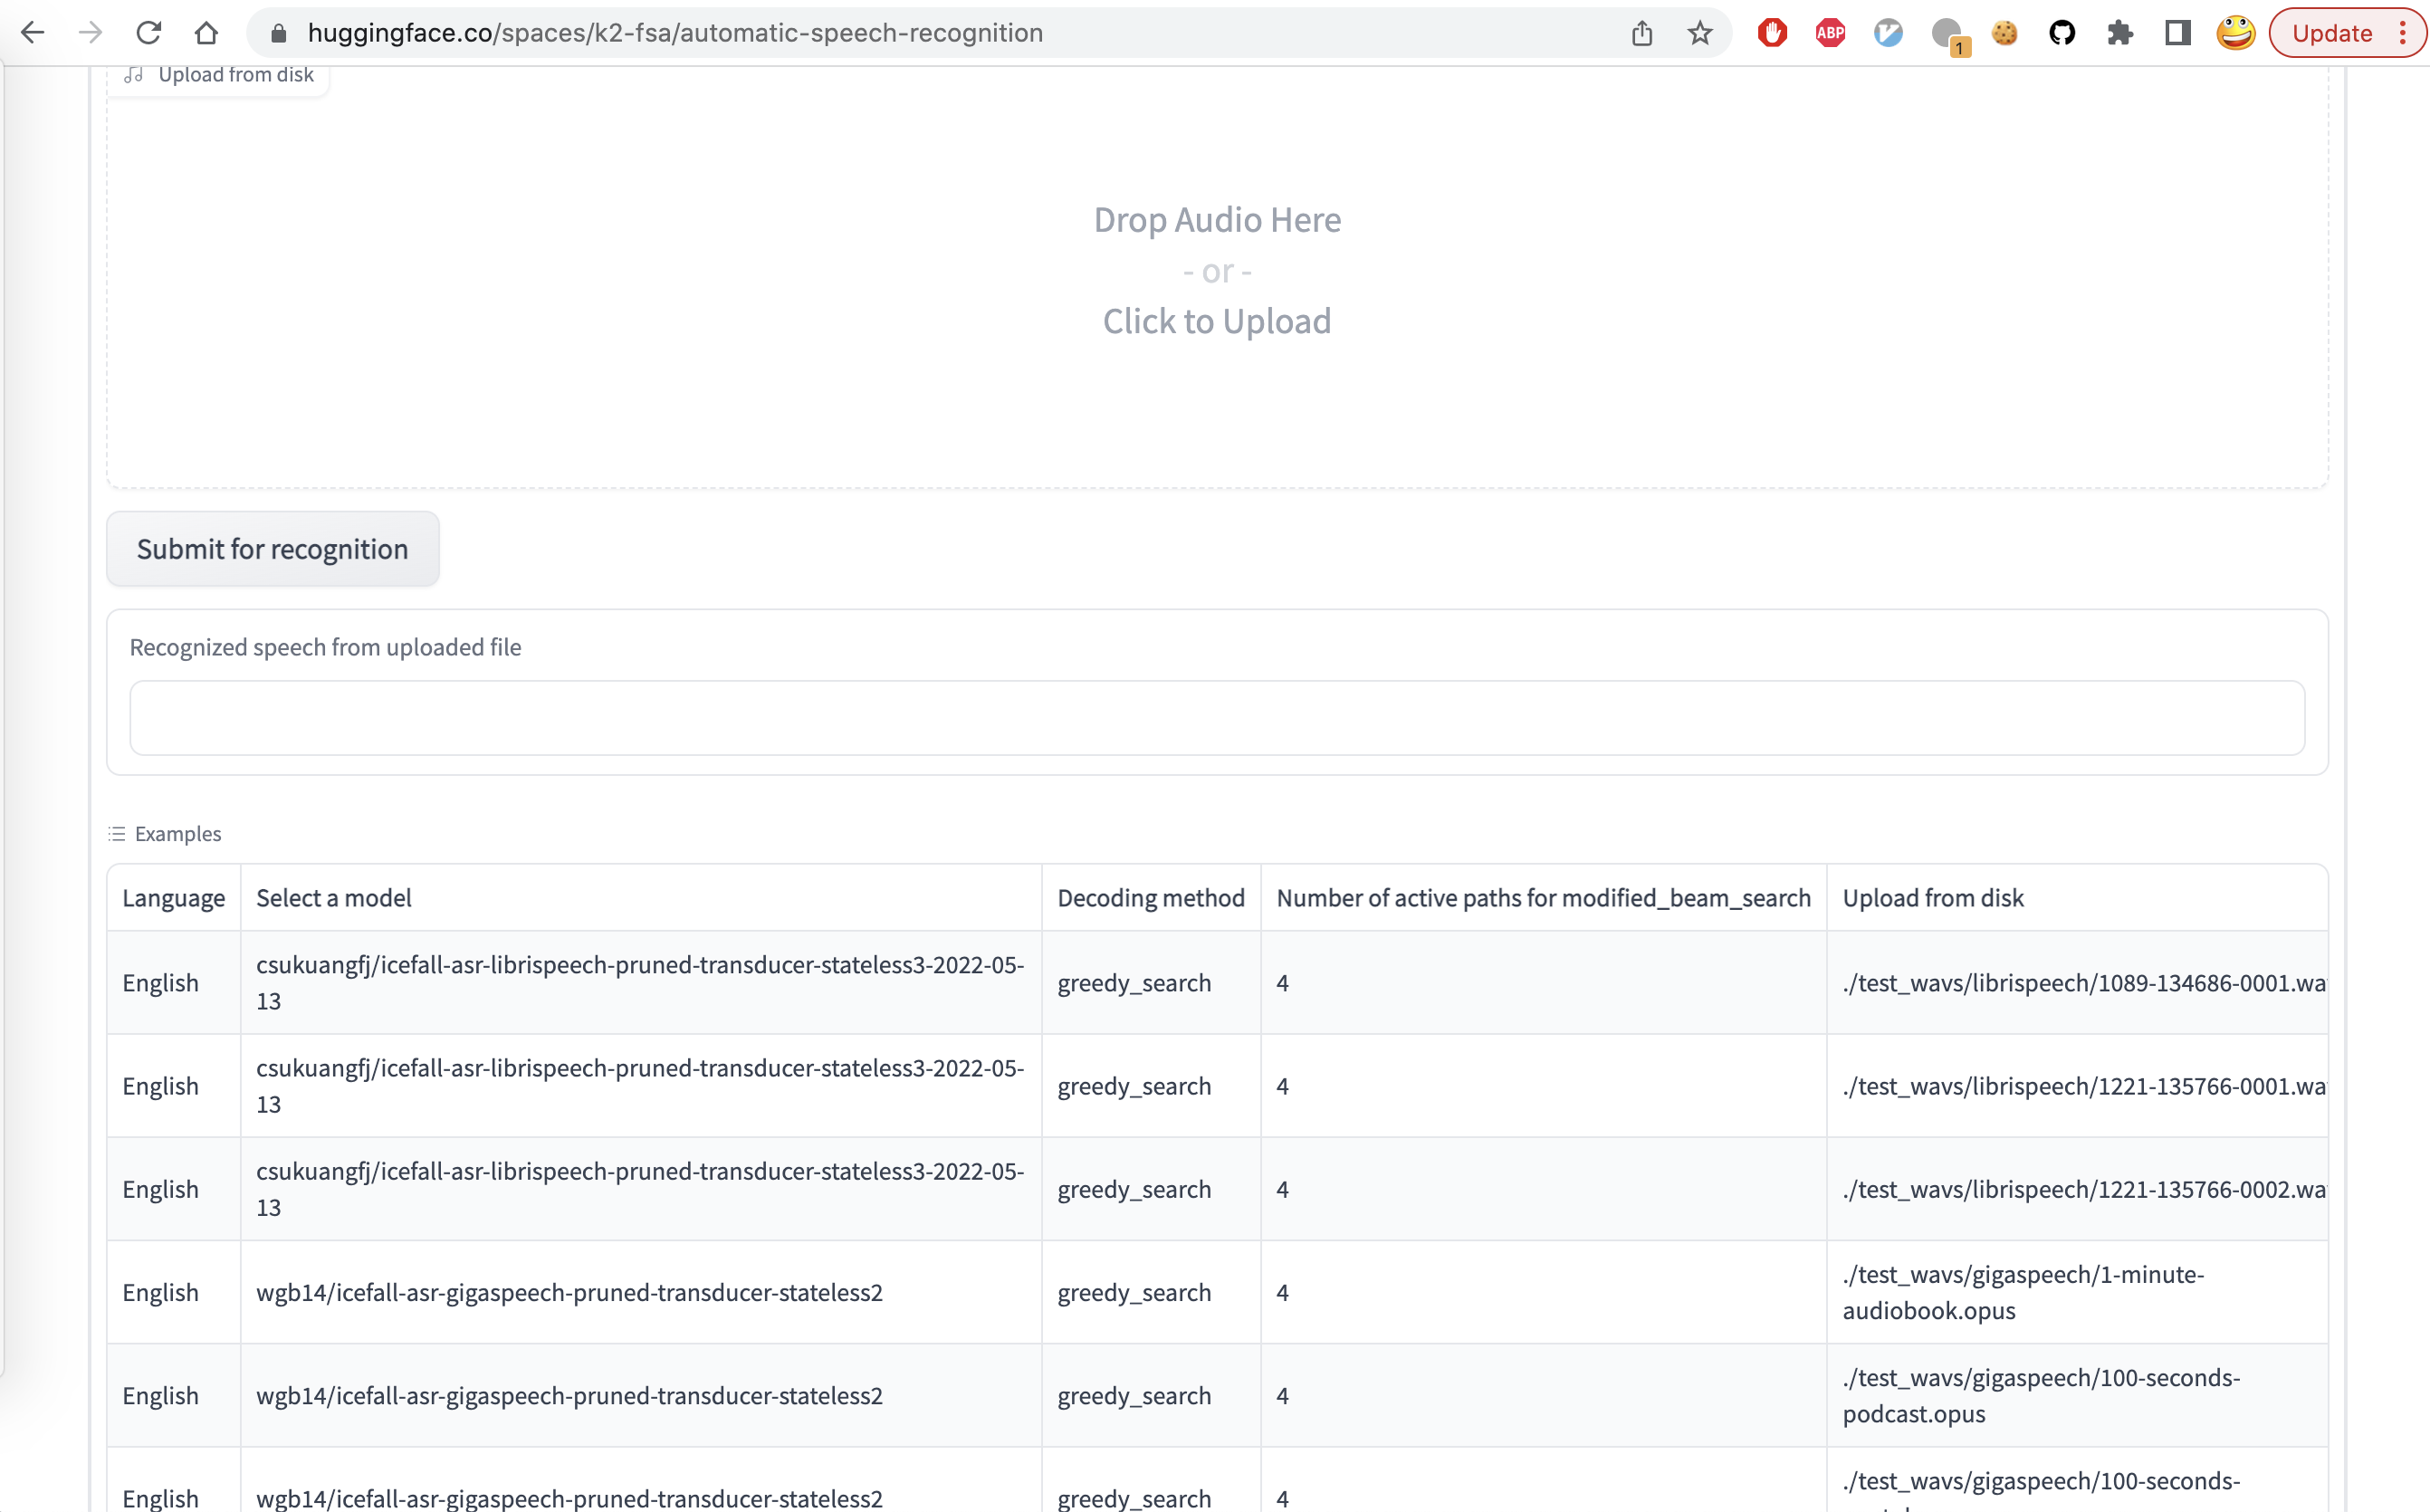Click the red stop-hand blocker extension icon
The width and height of the screenshot is (2430, 1512).
[x=1772, y=32]
